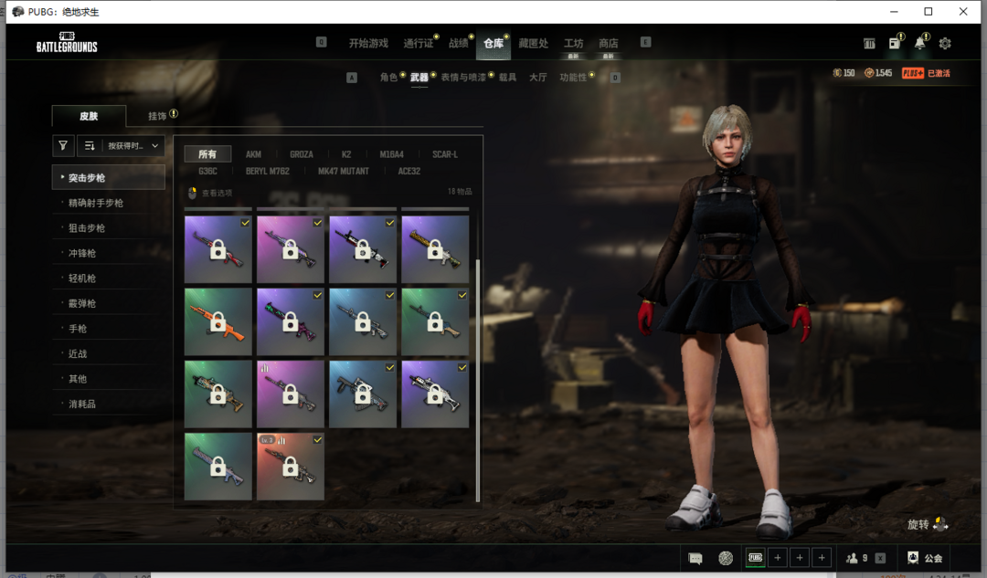987x578 pixels.
Task: Toggle checkmark on the orange-background skin
Action: coord(317,440)
